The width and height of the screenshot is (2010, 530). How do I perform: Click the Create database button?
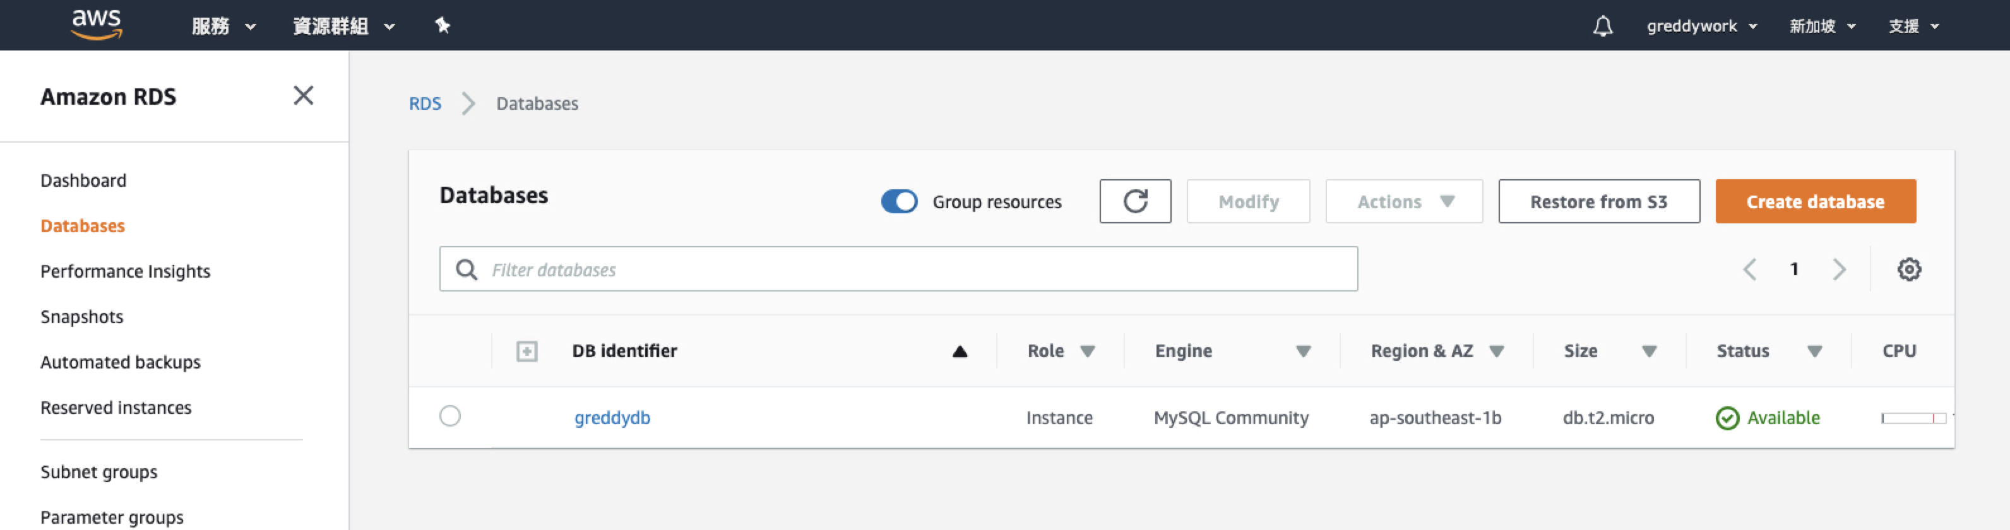click(1815, 202)
